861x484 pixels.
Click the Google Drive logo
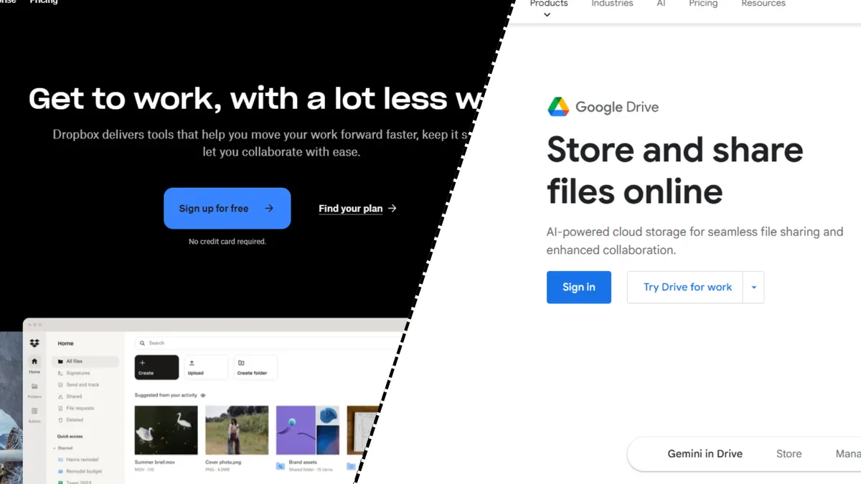tap(560, 106)
